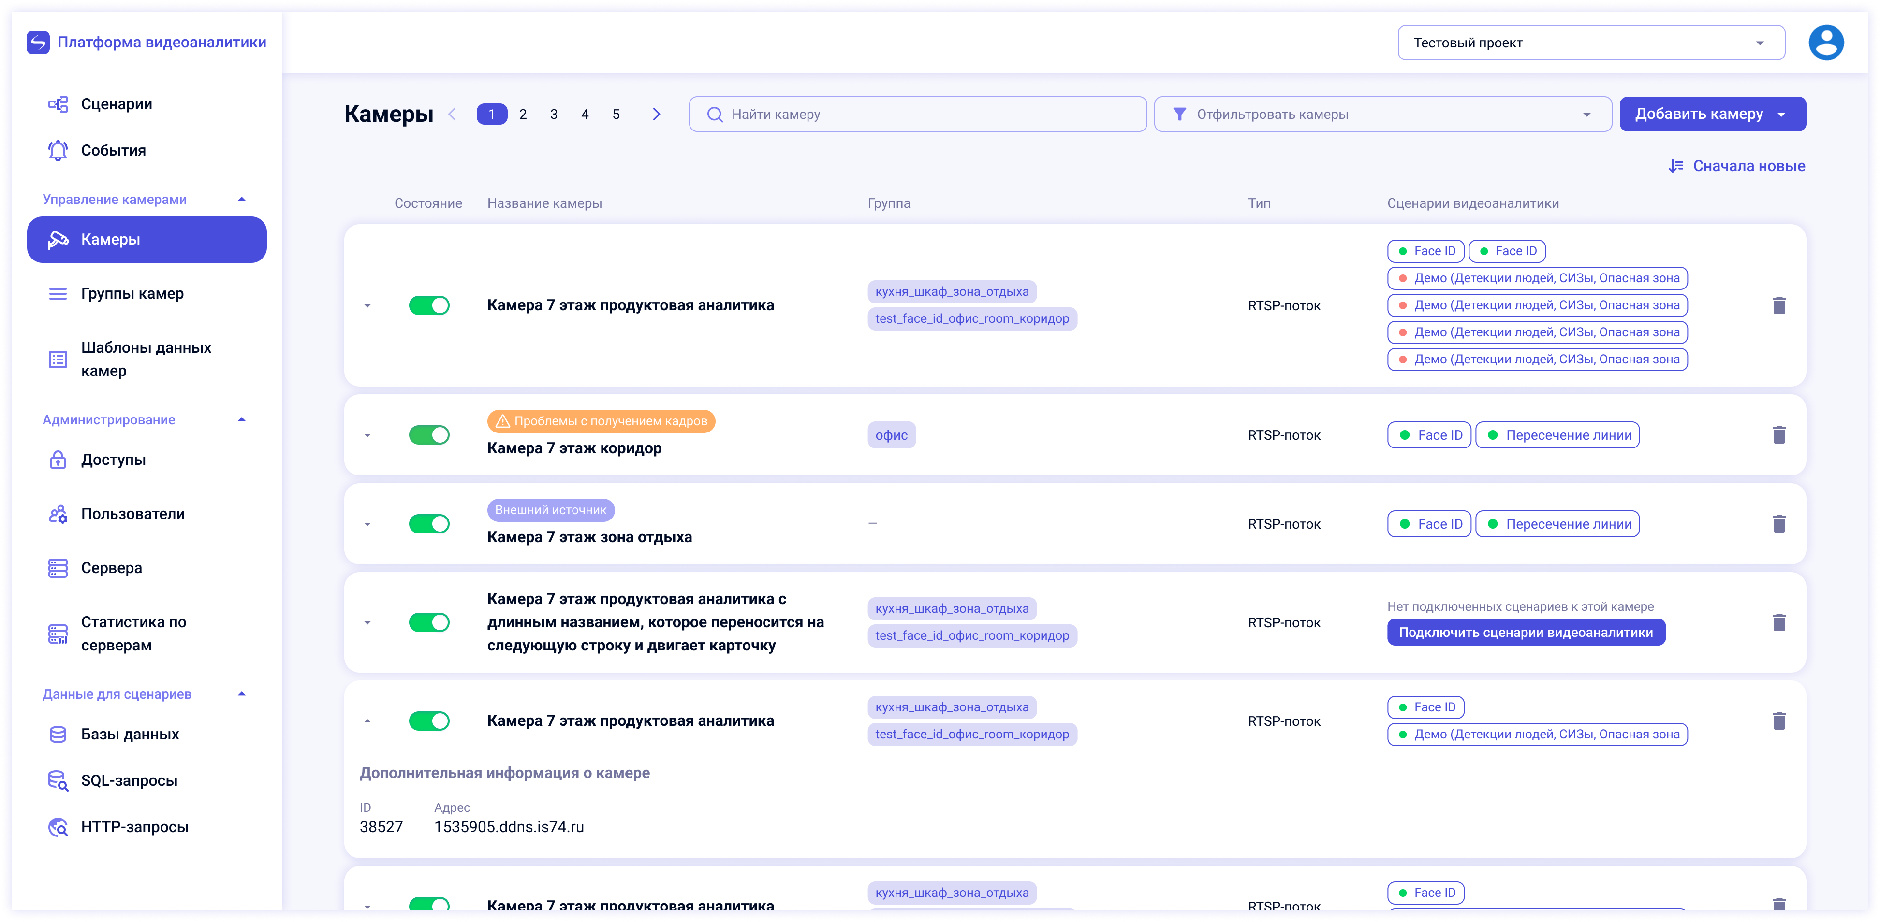Collapse Управление камерами section
Image resolution: width=1880 pixels, height=922 pixels.
pyautogui.click(x=242, y=199)
